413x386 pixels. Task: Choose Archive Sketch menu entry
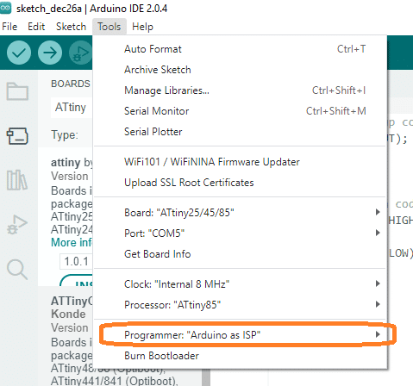click(240, 70)
